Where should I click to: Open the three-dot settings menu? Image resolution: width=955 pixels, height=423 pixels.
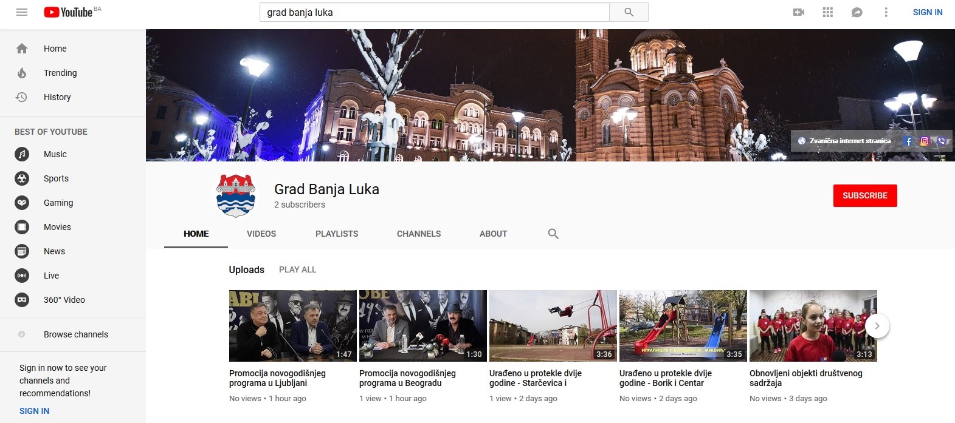(x=886, y=12)
